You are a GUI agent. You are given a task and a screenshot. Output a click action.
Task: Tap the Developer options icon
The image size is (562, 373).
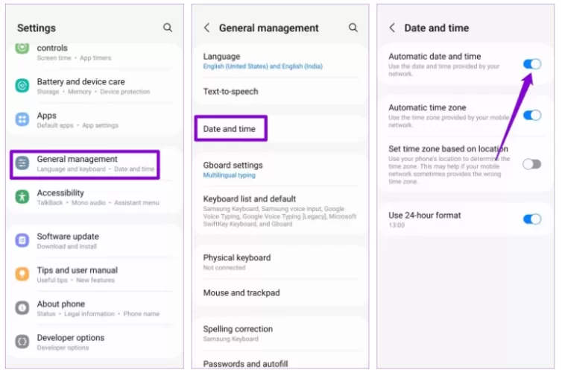coord(22,342)
